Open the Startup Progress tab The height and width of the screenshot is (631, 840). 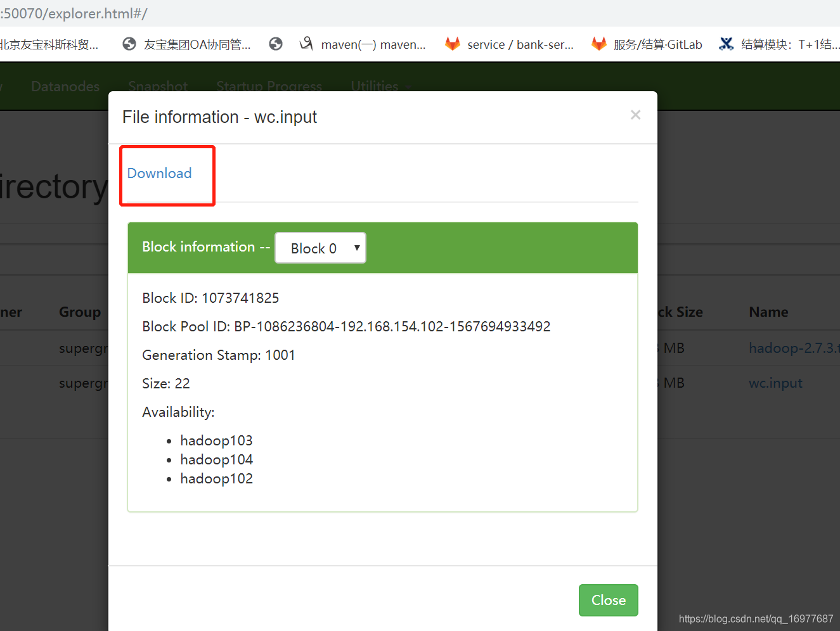coord(269,86)
